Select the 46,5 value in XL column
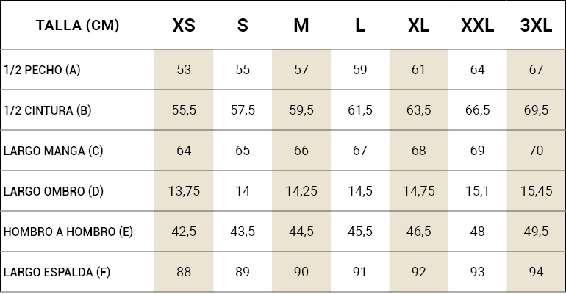 pyautogui.click(x=419, y=232)
